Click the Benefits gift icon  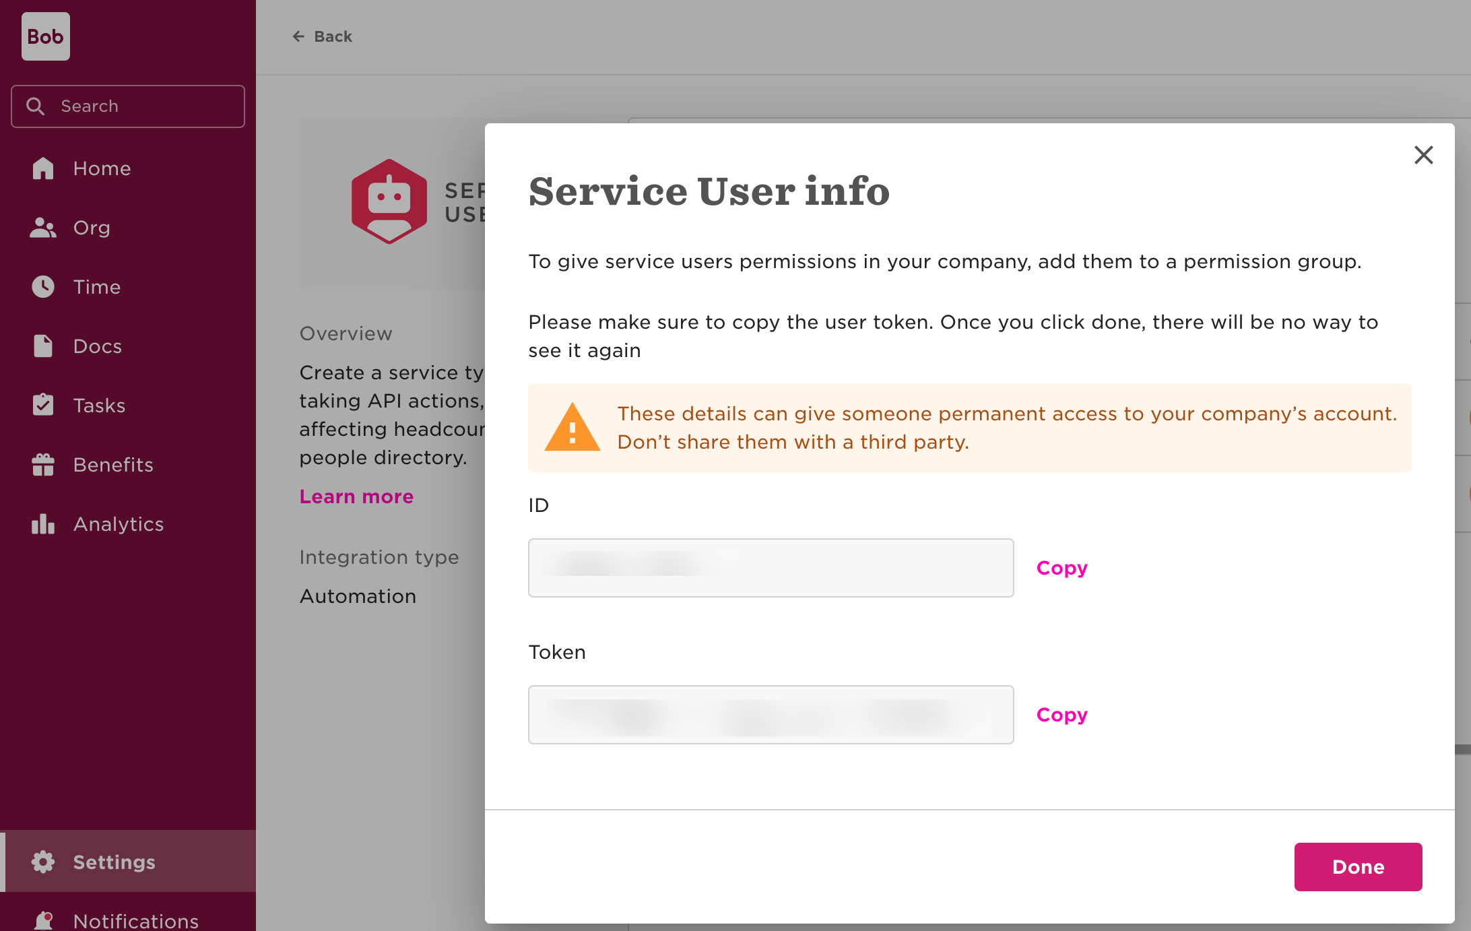[43, 465]
